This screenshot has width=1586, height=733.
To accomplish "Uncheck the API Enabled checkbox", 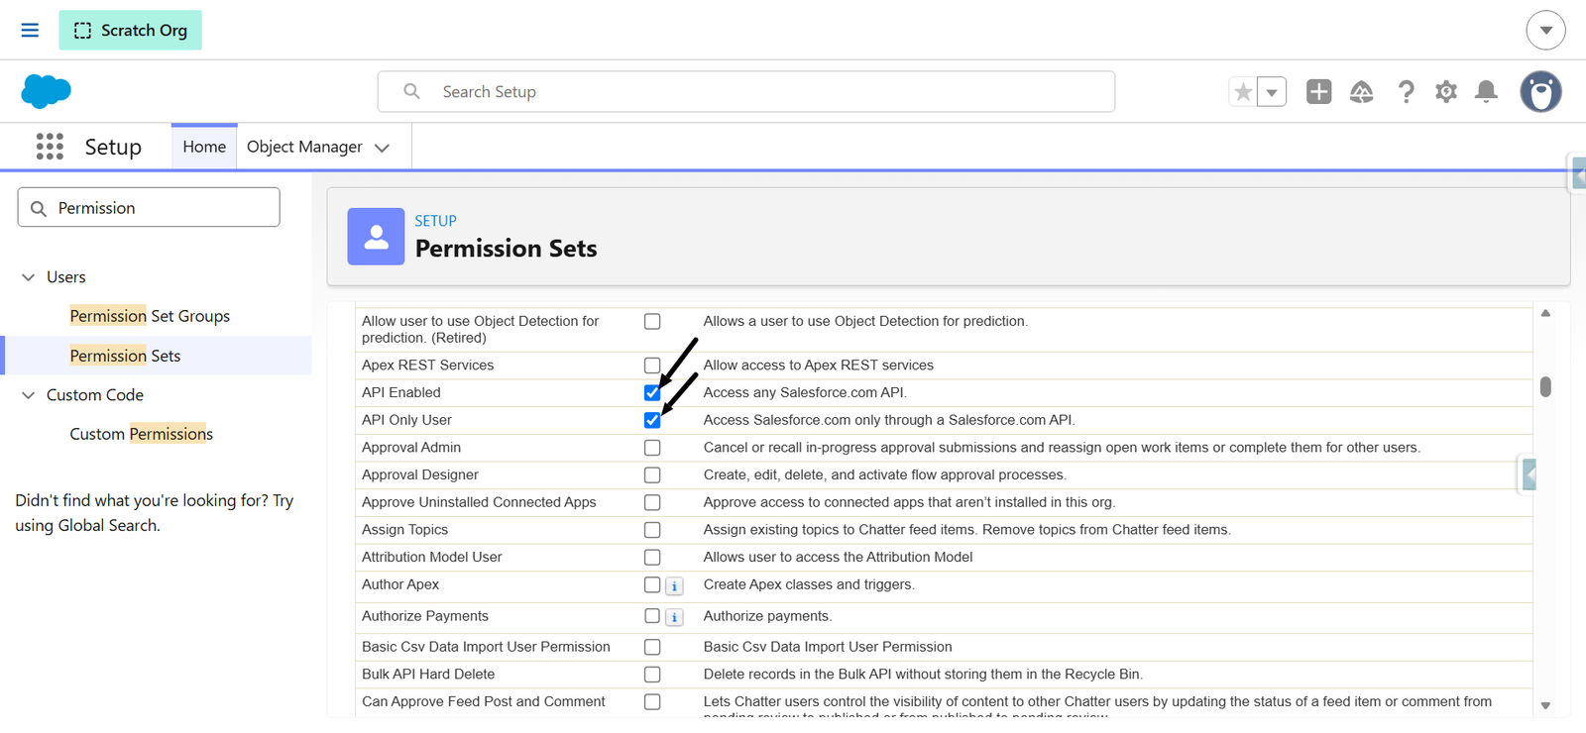I will click(x=652, y=393).
